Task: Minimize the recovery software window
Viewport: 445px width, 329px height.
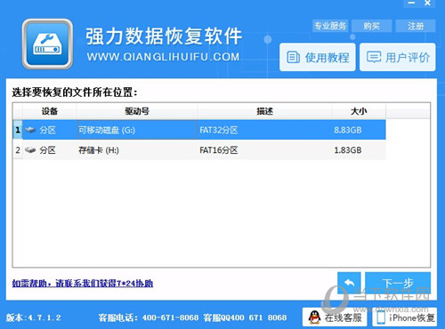Action: click(411, 3)
